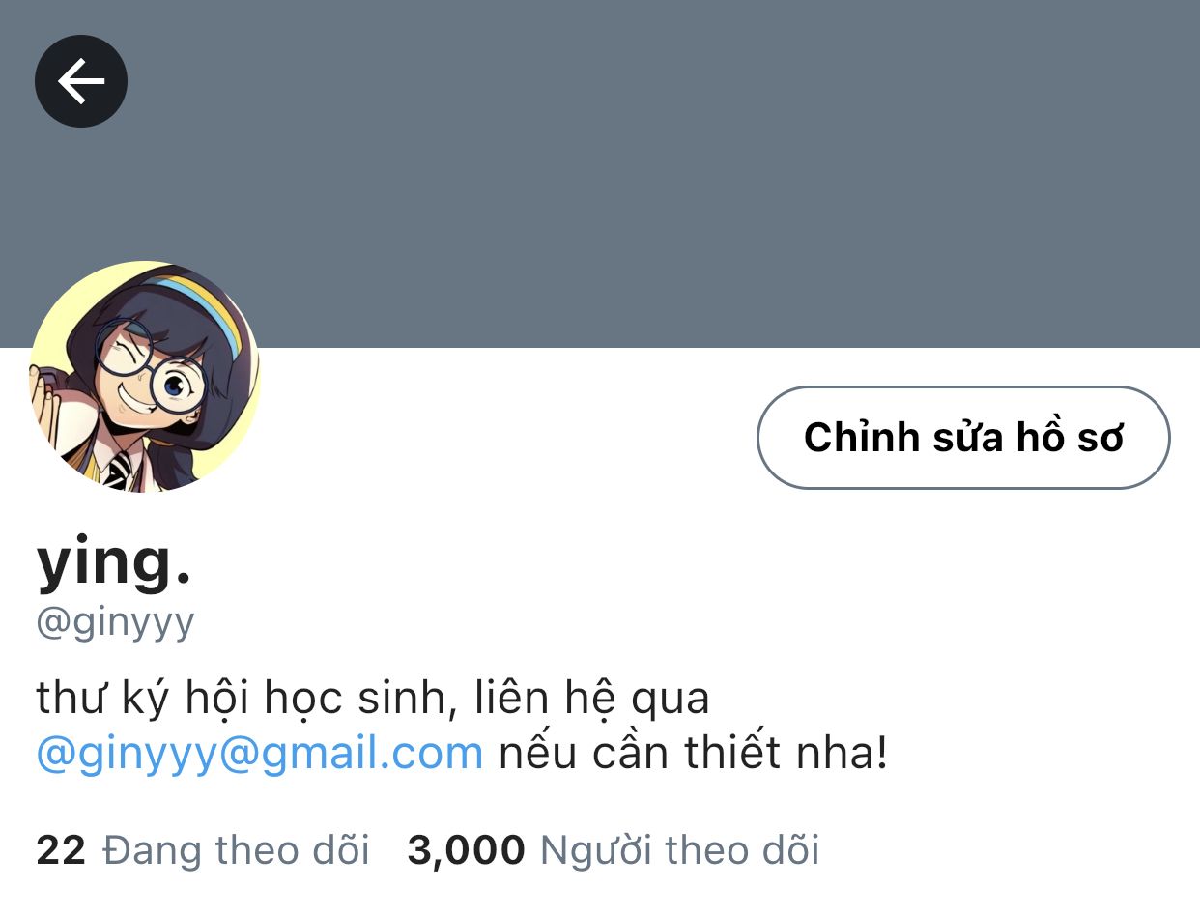This screenshot has width=1200, height=916.
Task: Tap the words liên hệ qua in bio
Action: click(592, 698)
